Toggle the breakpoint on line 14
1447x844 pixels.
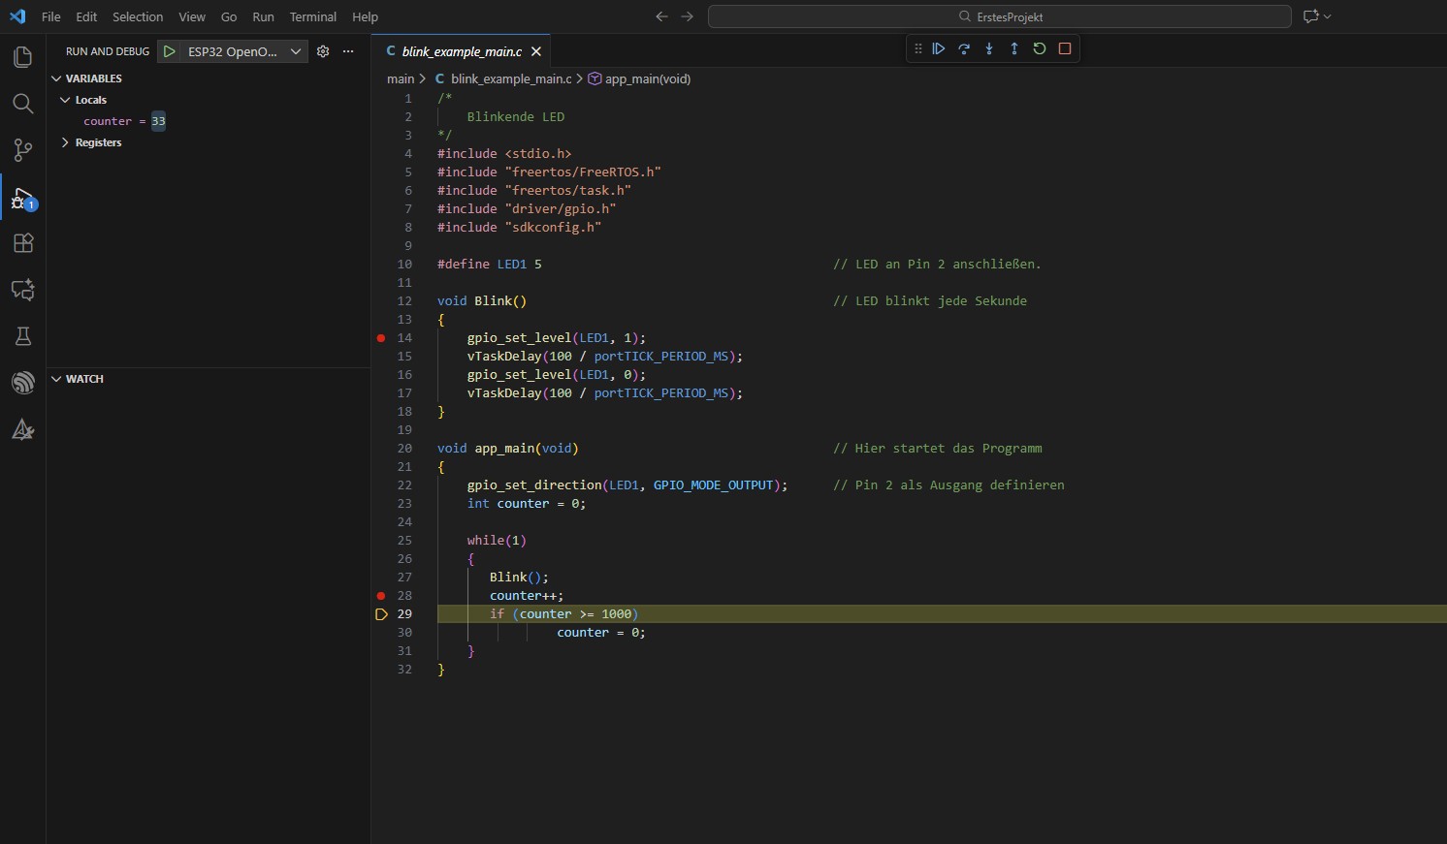381,338
